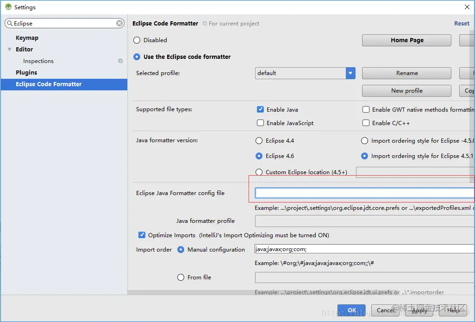
Task: Select the Disabled radio button
Action: 137,40
